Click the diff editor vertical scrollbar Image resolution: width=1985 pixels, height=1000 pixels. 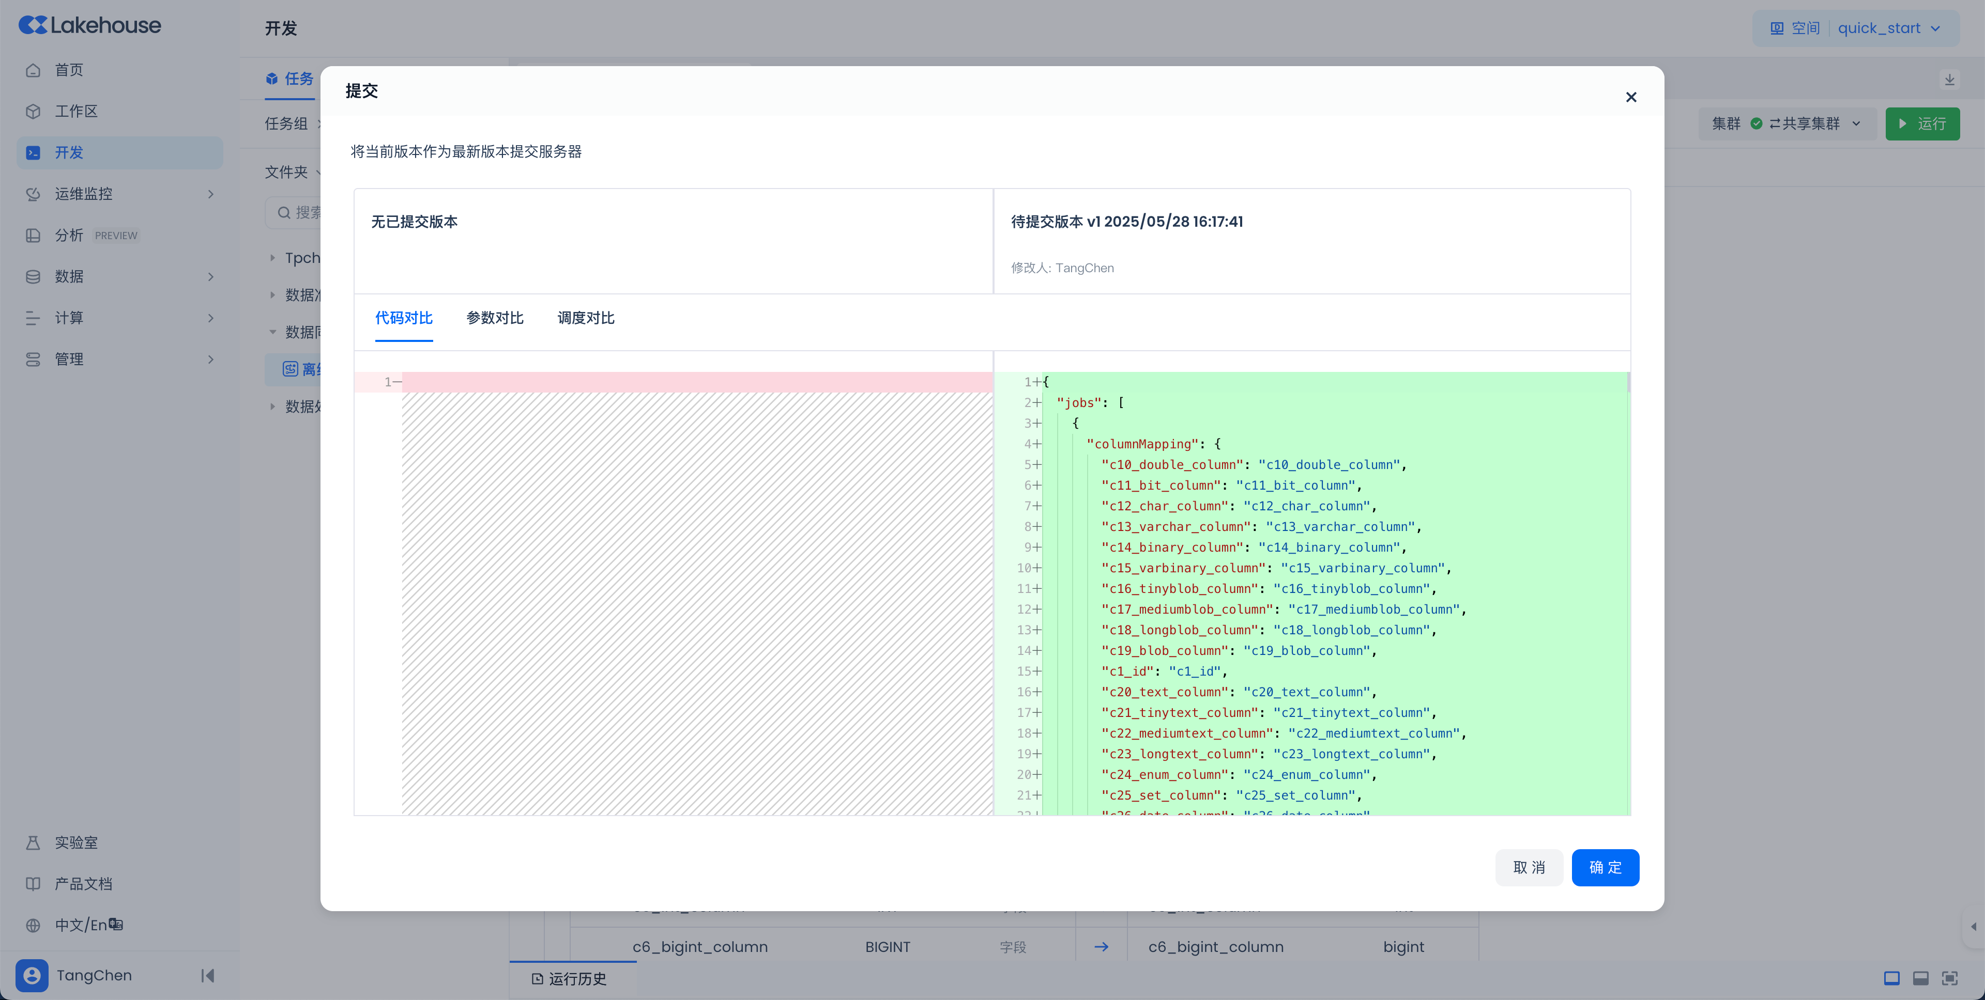1628,383
